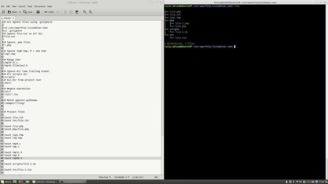Undo the last edit
The height and width of the screenshot is (184, 328).
click(49, 12)
